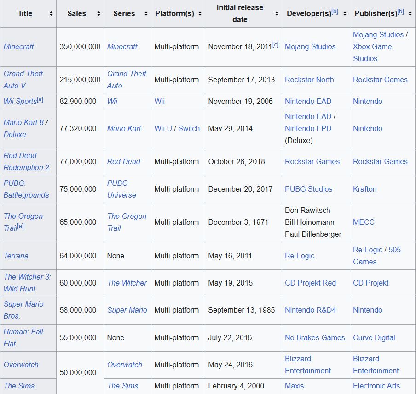Open Nintendo EAD developer link for Wii Sports
Viewport: 416px width, 394px height.
[x=308, y=101]
